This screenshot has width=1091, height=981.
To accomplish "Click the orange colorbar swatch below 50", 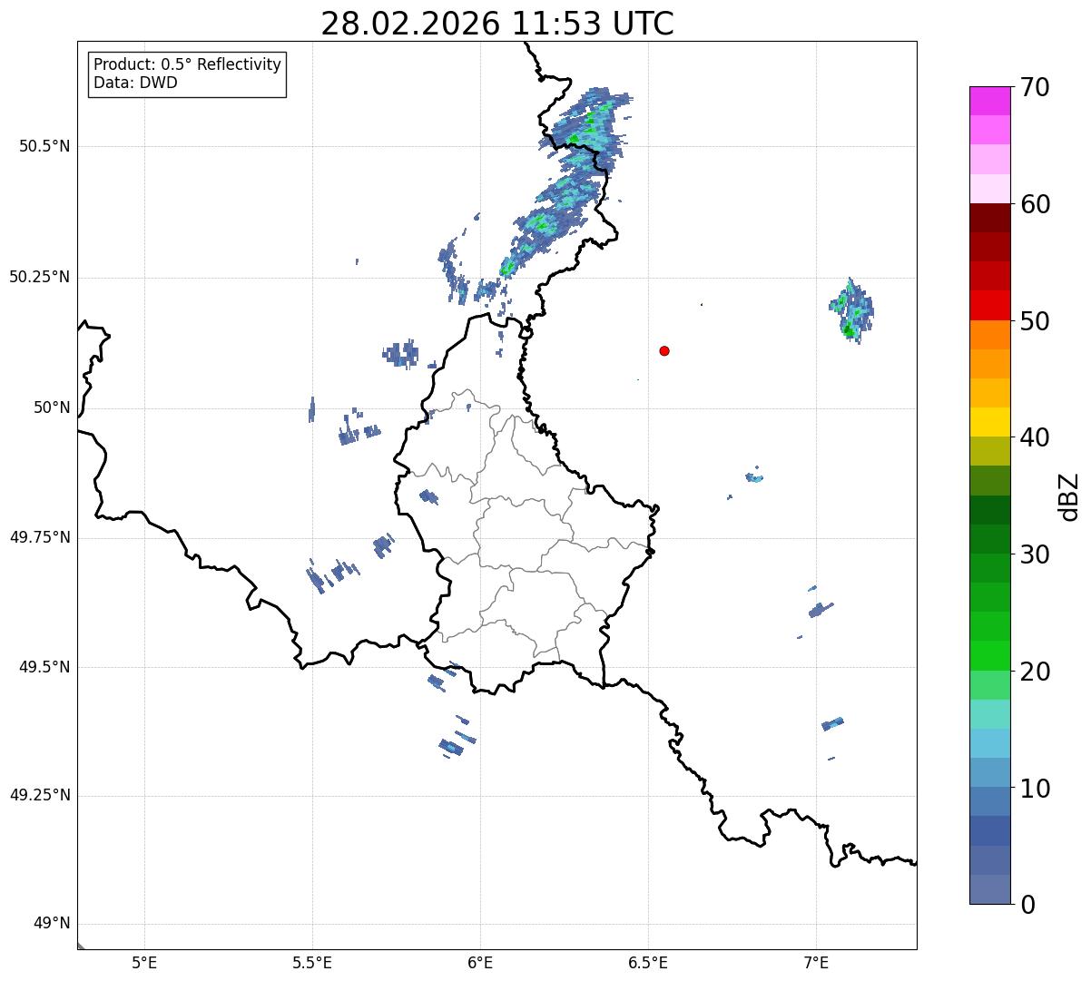I will 989,335.
